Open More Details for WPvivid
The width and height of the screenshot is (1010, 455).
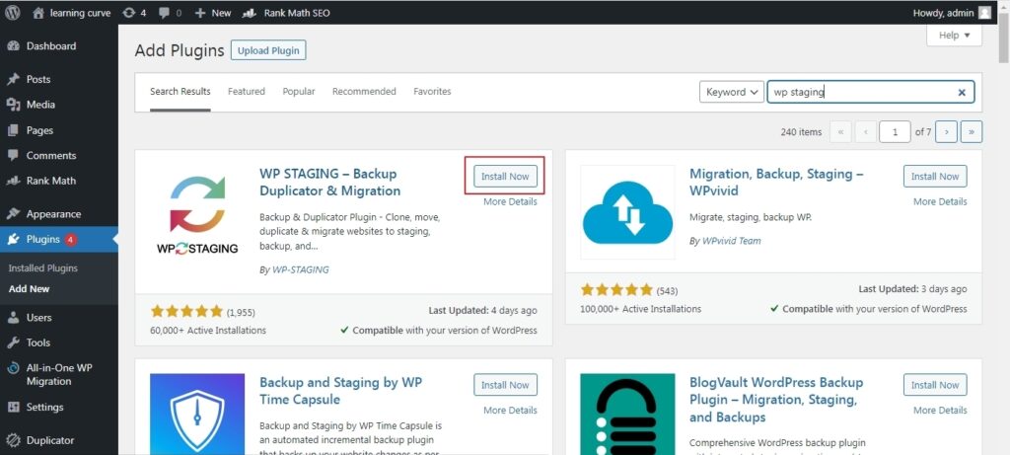pos(940,201)
